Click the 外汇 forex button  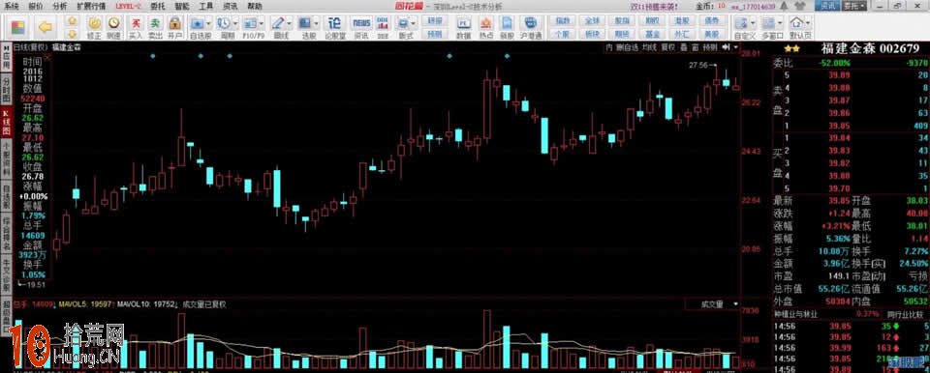click(x=681, y=34)
